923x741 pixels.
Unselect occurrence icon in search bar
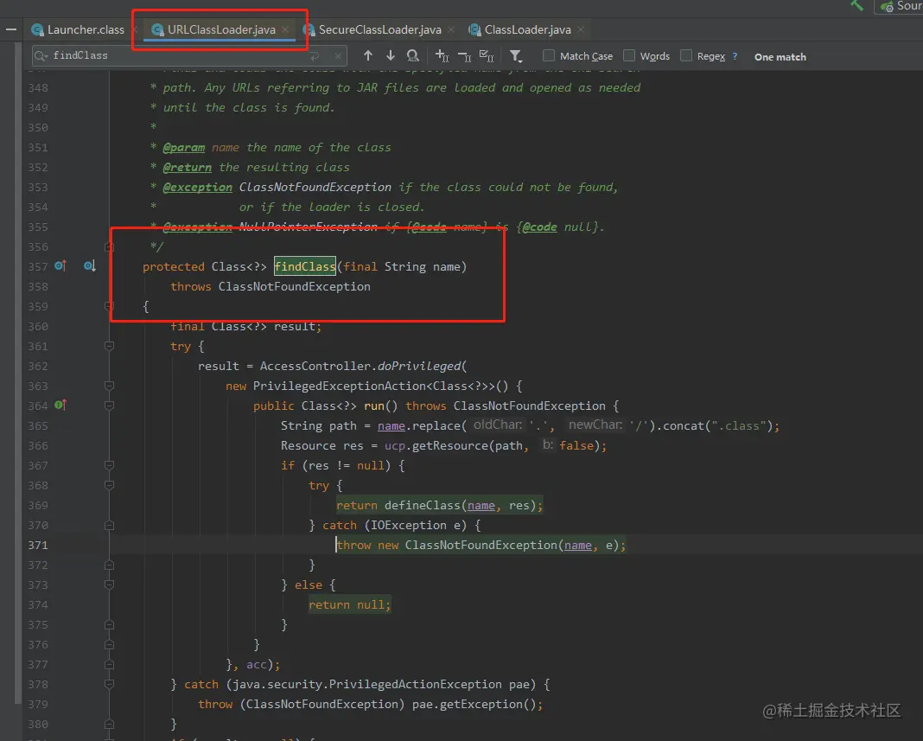coord(464,56)
